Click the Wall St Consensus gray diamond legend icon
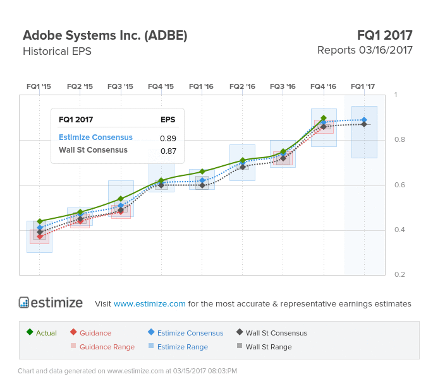This screenshot has height=391, width=433. (240, 332)
